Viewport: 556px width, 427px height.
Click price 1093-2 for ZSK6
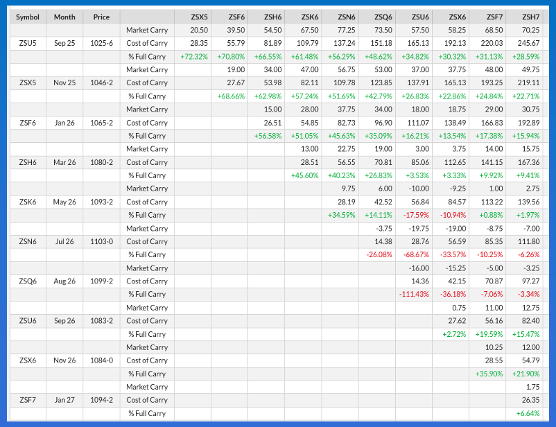[101, 202]
